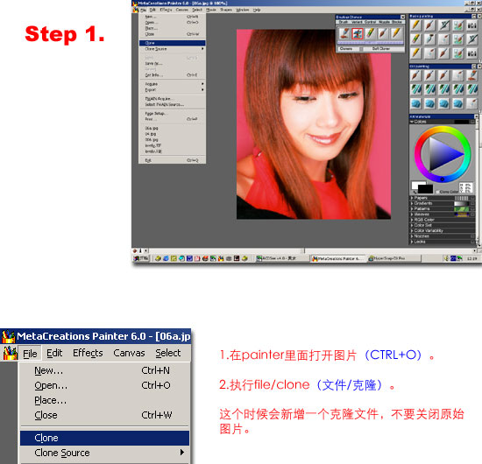Viewport: 482px width, 464px height.
Task: Select the yellow pencil icon in Brushes: Cloners palette
Action: coord(396,33)
